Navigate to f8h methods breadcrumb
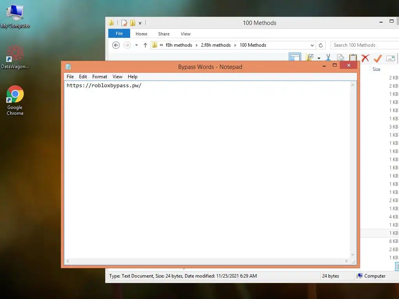 pos(179,45)
